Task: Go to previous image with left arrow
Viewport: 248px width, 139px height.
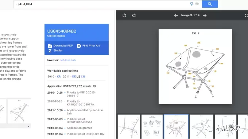Action: (x=176, y=15)
